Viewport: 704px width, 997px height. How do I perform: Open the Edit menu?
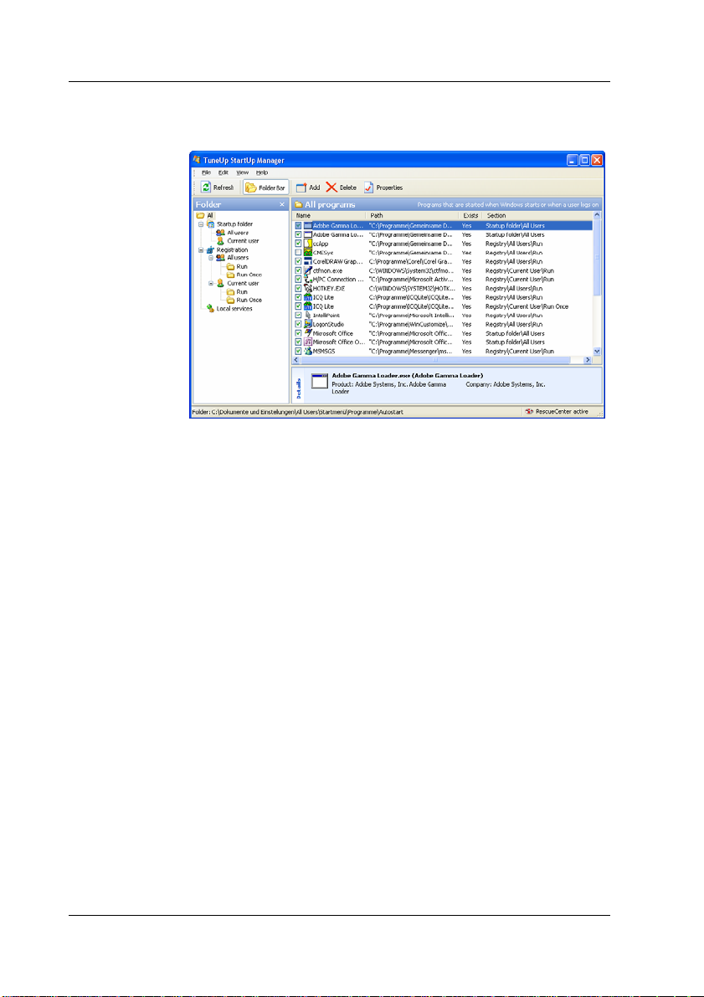point(224,172)
